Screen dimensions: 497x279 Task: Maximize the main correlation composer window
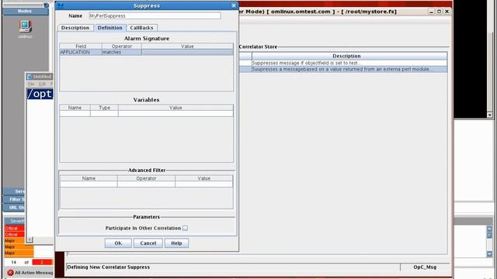point(439,12)
